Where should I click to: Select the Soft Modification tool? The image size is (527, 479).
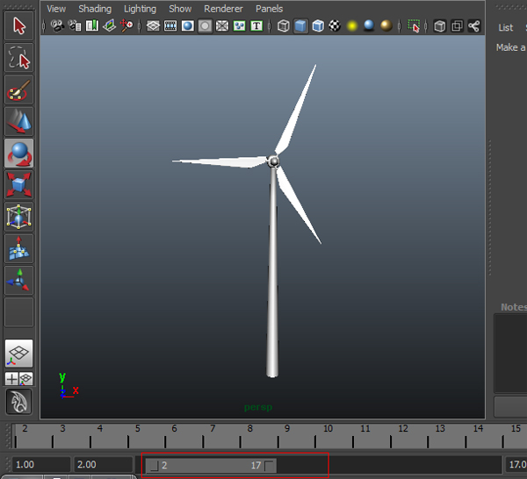(x=18, y=249)
